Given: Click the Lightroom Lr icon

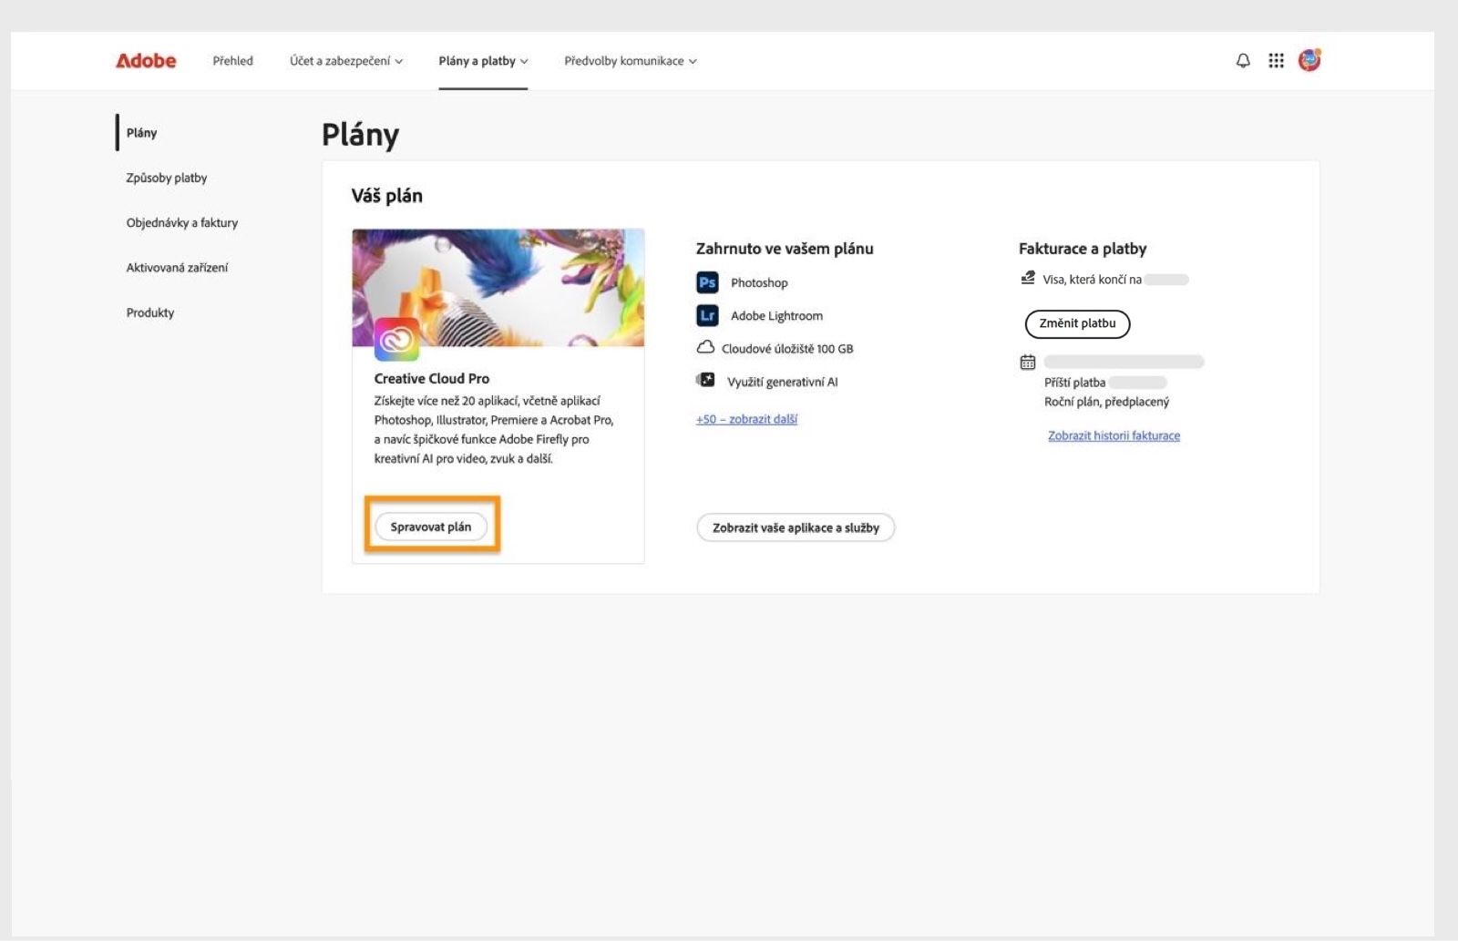Looking at the screenshot, I should click(x=707, y=315).
